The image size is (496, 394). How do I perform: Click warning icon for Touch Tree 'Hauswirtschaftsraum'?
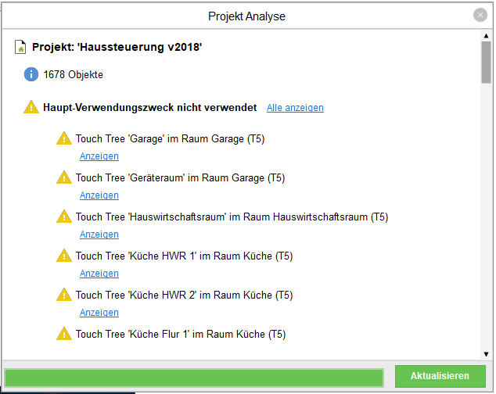64,217
